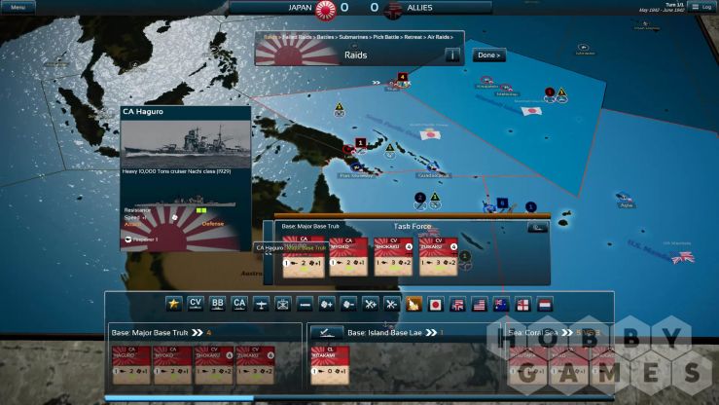719x405 pixels.
Task: Select the Raids phase in breadcrumb
Action: [x=270, y=37]
